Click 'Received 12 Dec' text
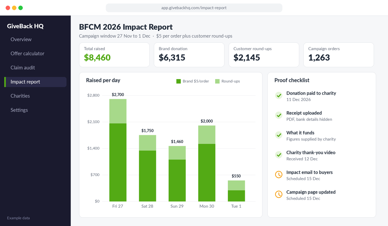Viewport: 388px width, 226px height. [x=302, y=159]
